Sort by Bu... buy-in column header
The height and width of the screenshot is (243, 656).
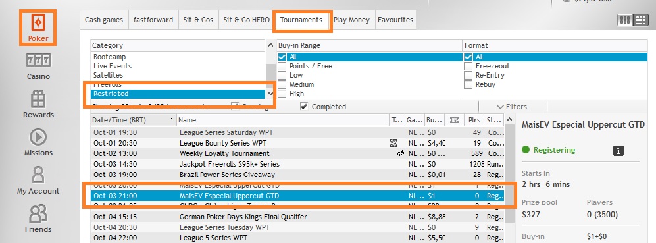pyautogui.click(x=435, y=121)
